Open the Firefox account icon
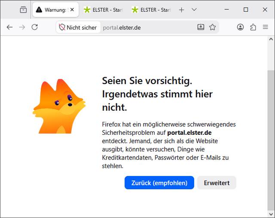This screenshot has width=275, height=218. tap(240, 27)
